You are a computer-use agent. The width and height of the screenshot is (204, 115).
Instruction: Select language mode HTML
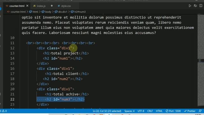click(159, 111)
